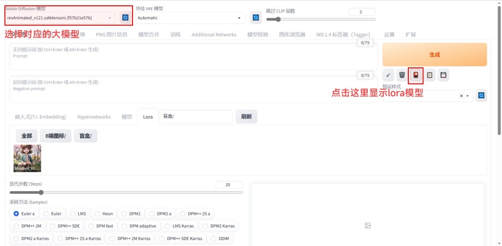This screenshot has height=246, width=502.
Task: Choose the Heun sampler
Action: click(x=103, y=213)
